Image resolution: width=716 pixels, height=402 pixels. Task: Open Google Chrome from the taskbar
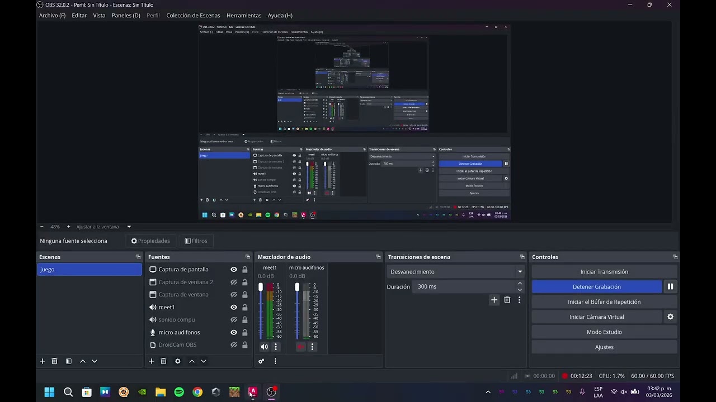tap(197, 392)
